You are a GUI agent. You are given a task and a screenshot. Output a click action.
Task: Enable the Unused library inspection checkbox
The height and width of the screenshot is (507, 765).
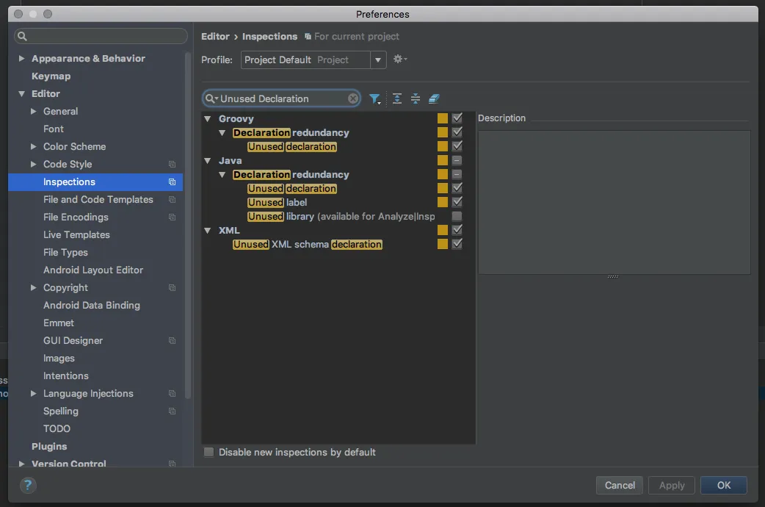(x=457, y=216)
